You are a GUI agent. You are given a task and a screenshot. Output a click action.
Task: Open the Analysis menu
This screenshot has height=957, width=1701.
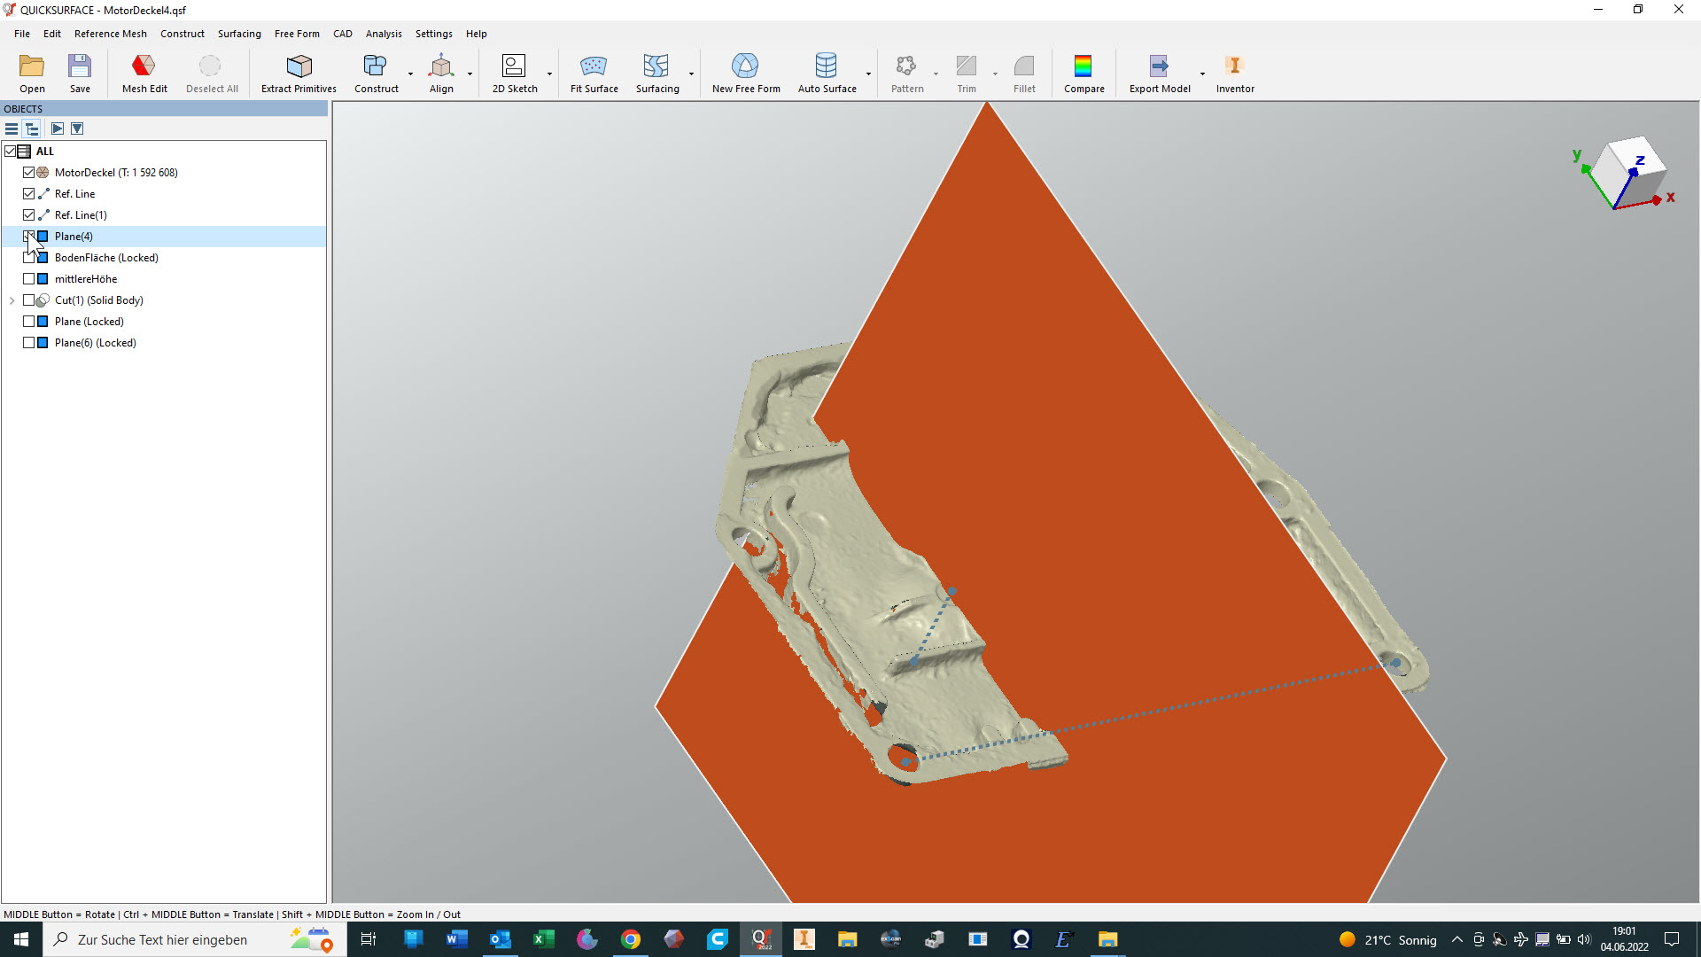[383, 34]
